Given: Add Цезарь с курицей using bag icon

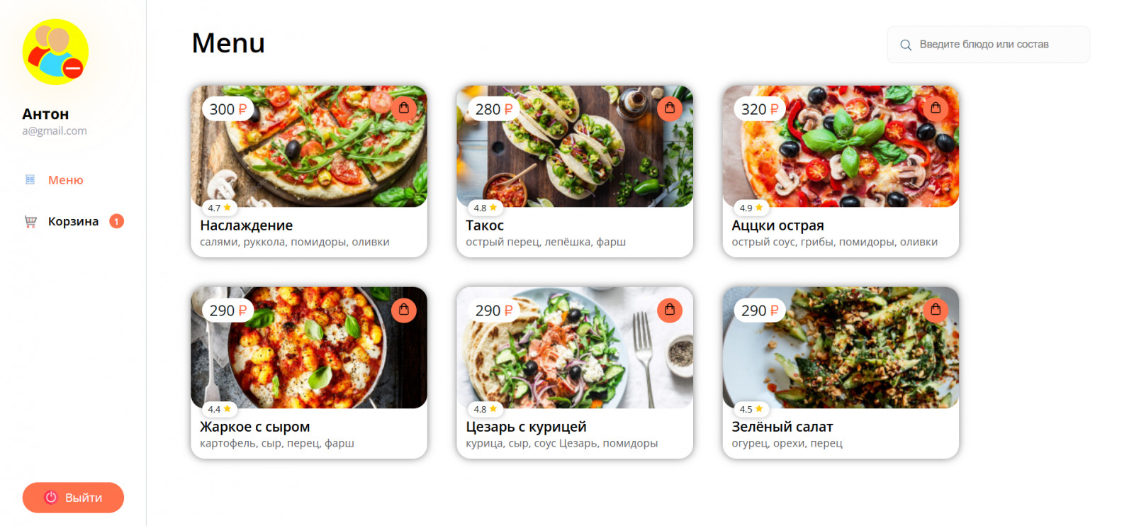Looking at the screenshot, I should [x=669, y=310].
